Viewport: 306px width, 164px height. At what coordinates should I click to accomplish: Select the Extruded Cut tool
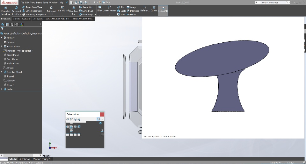51,11
